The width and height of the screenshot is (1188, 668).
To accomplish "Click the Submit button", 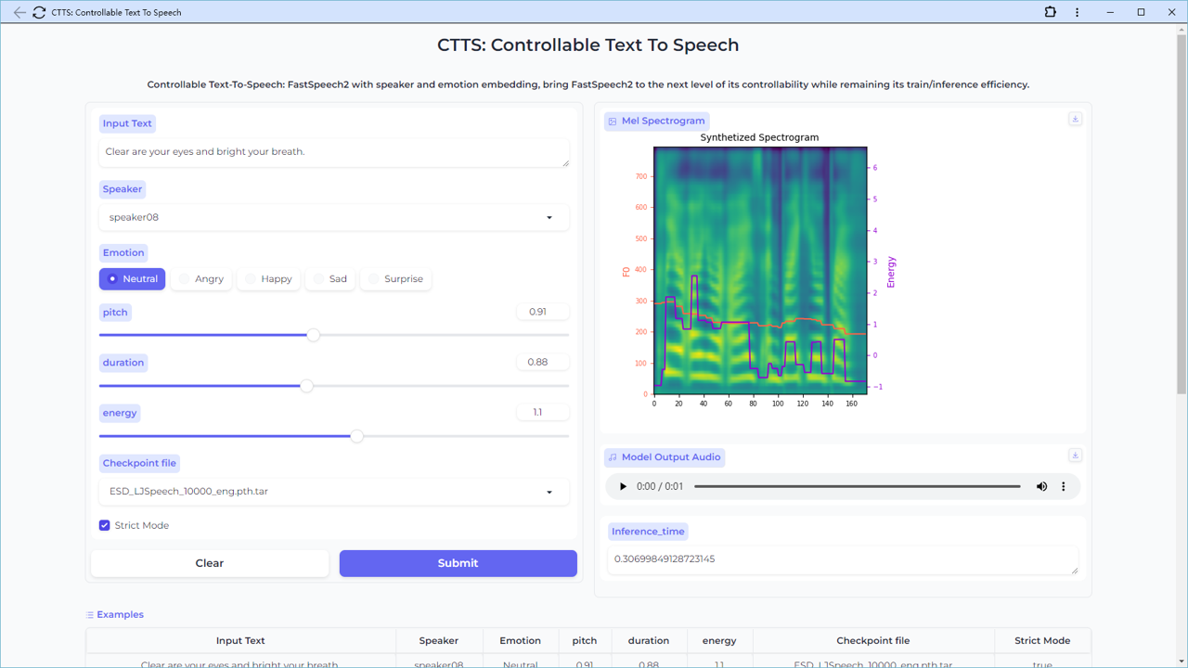I will tap(458, 563).
